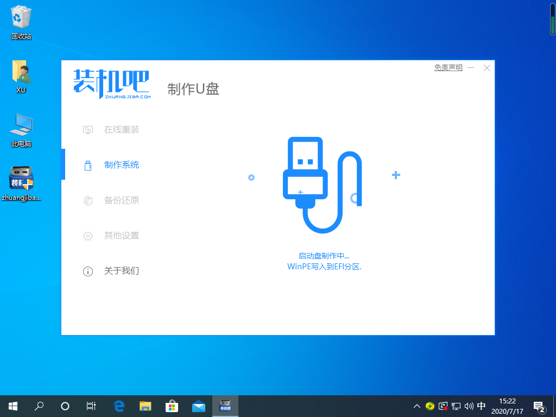This screenshot has height=417, width=556.
Task: Select the 在线重装 sidebar icon
Action: coord(88,130)
